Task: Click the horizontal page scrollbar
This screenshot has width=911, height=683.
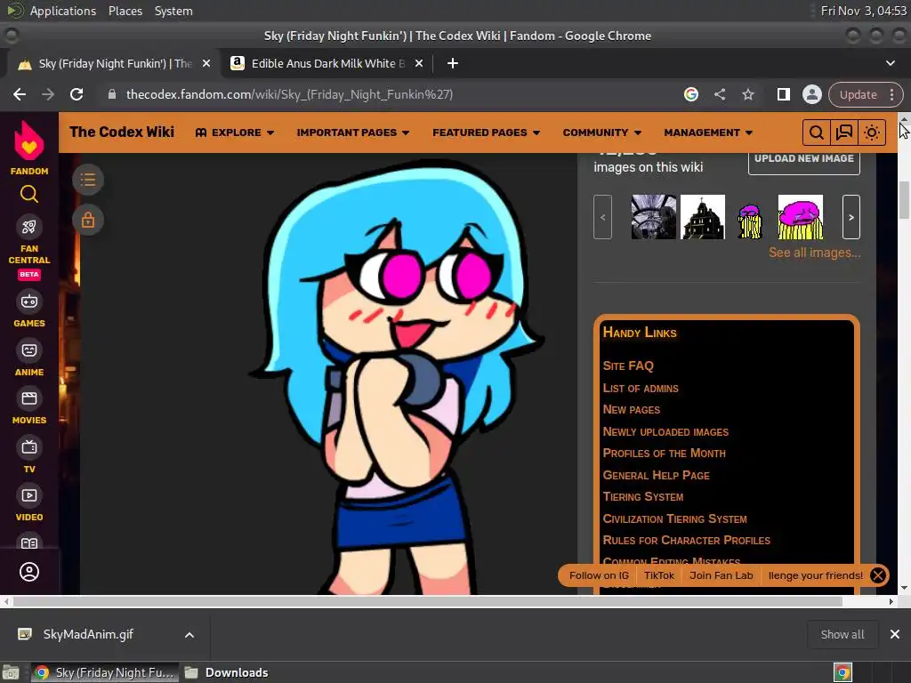Action: coord(428,602)
